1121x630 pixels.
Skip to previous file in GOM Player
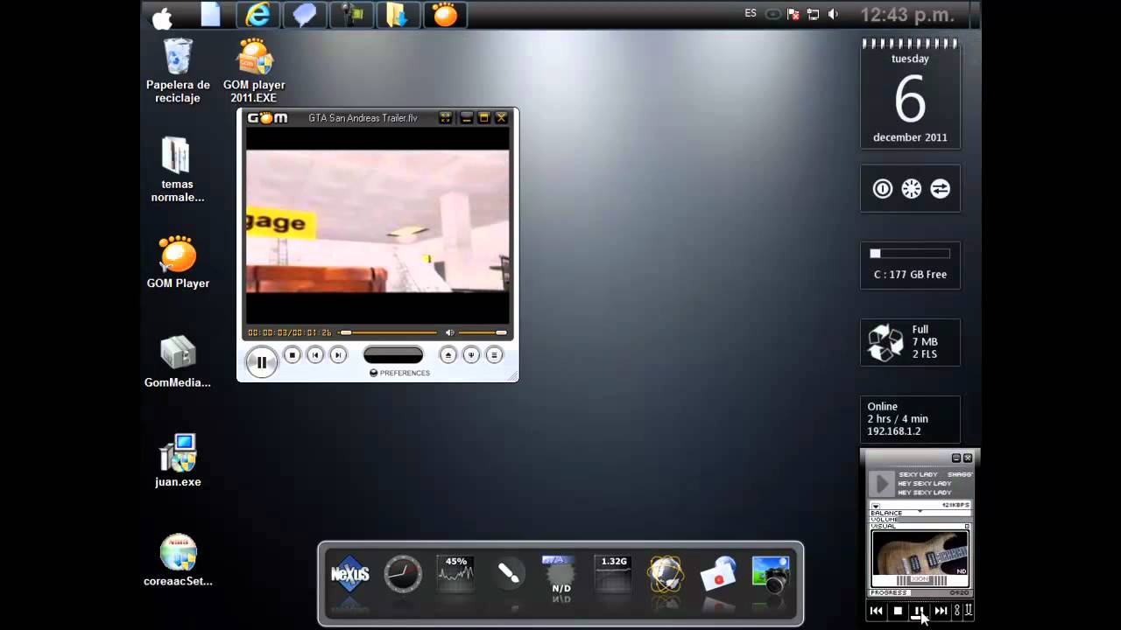point(315,354)
